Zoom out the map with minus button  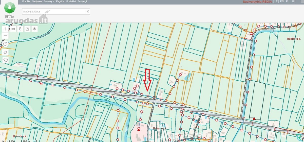(x=6, y=36)
